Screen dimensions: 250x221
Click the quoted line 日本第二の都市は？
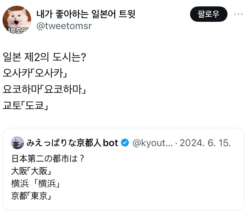(48, 158)
